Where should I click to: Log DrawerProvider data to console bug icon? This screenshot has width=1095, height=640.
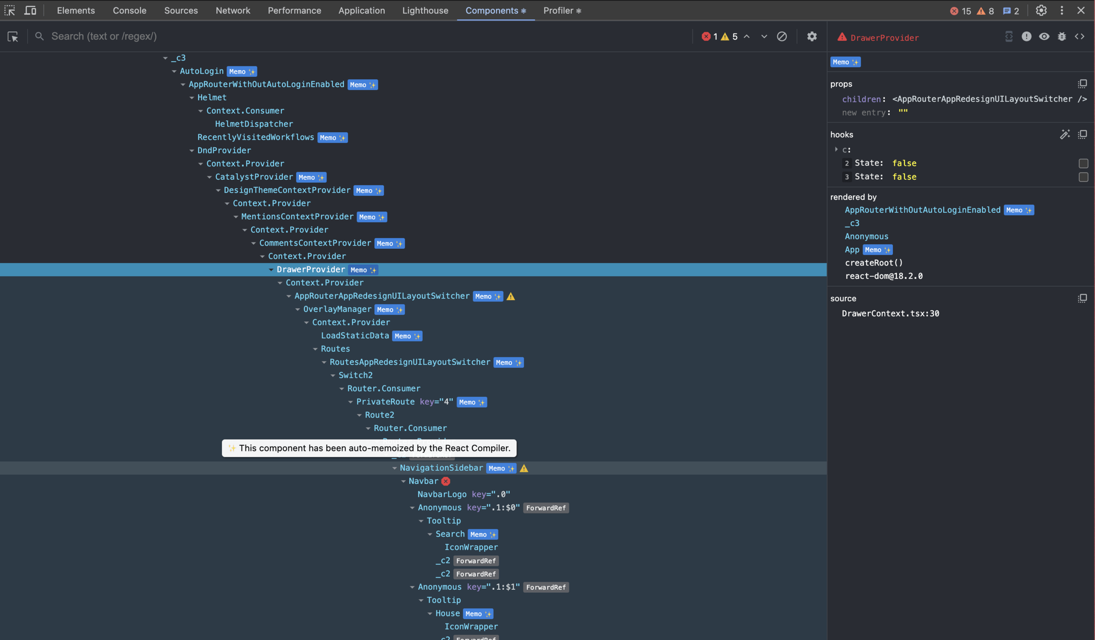1062,37
